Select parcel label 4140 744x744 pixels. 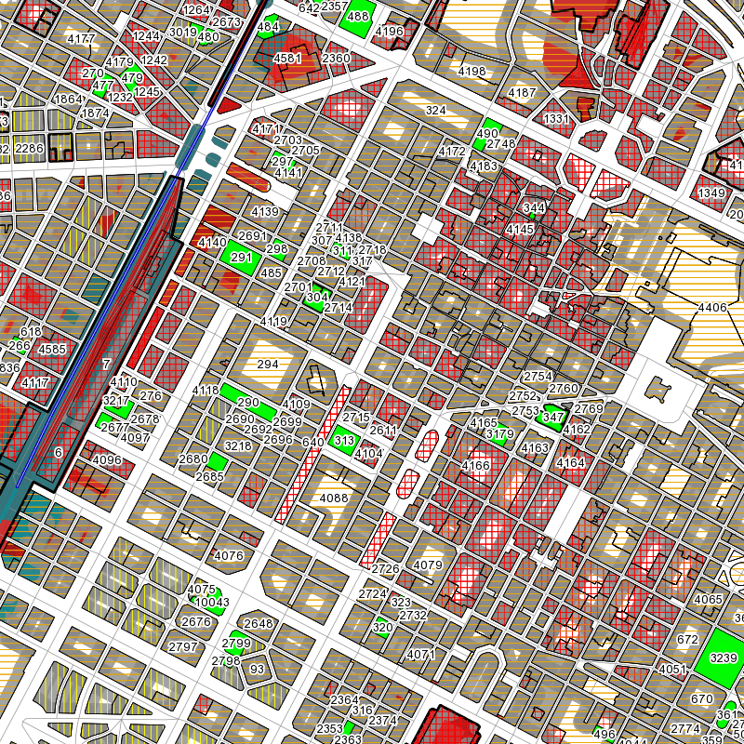(212, 243)
